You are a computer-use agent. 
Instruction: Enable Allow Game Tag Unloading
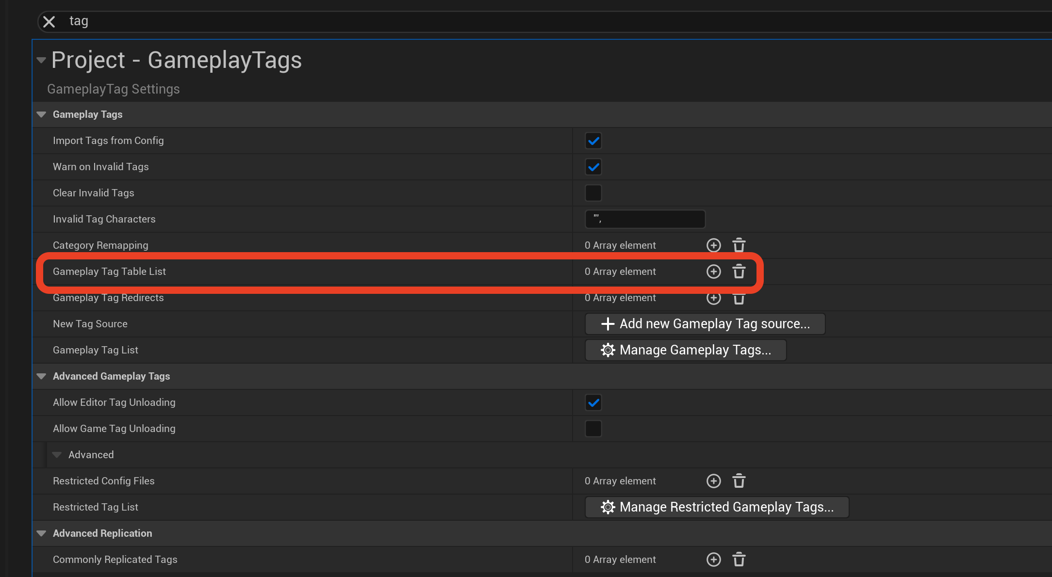pyautogui.click(x=593, y=429)
